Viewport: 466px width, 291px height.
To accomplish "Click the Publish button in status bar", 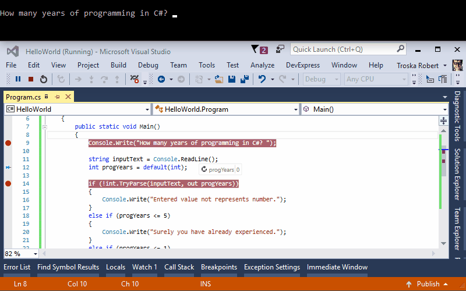I will (x=428, y=284).
